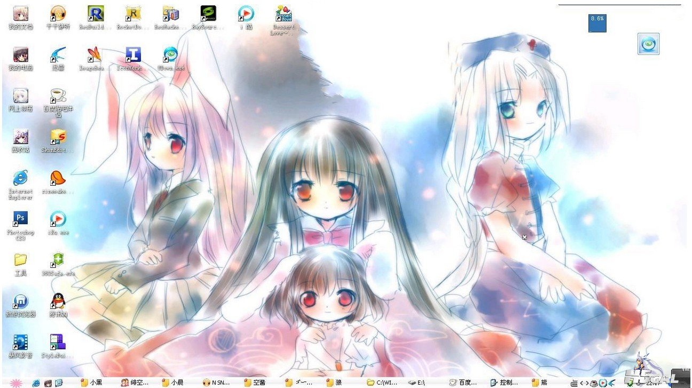Open 我的电脑 desktop icon

pyautogui.click(x=21, y=54)
